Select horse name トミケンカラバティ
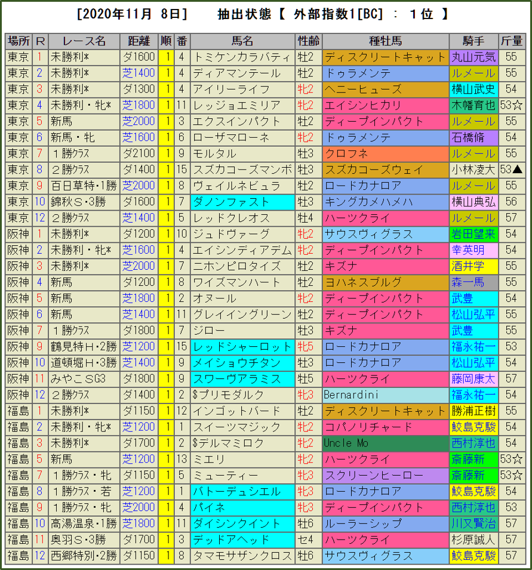532x570 pixels. point(242,57)
